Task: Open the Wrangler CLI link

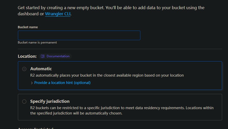Action: (x=58, y=14)
